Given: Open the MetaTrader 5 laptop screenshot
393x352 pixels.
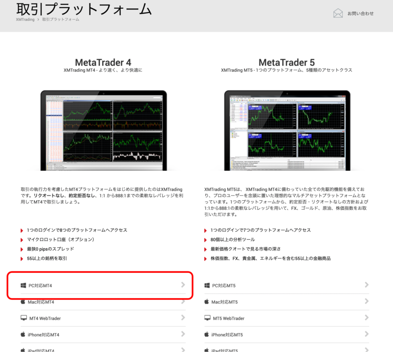Looking at the screenshot, I should pyautogui.click(x=287, y=131).
